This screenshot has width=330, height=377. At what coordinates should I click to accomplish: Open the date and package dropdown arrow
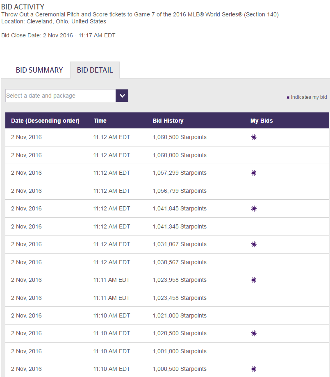(122, 96)
